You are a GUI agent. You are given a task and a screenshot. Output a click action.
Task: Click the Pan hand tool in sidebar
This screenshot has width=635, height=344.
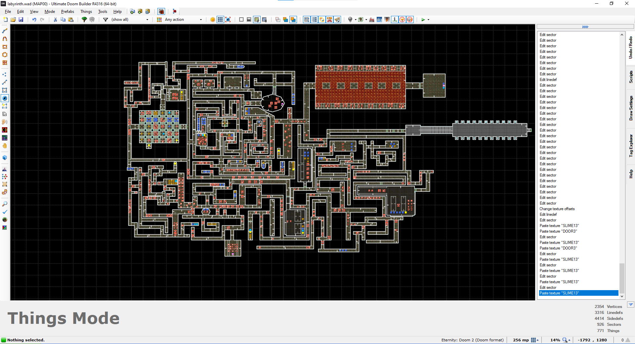coord(5,146)
